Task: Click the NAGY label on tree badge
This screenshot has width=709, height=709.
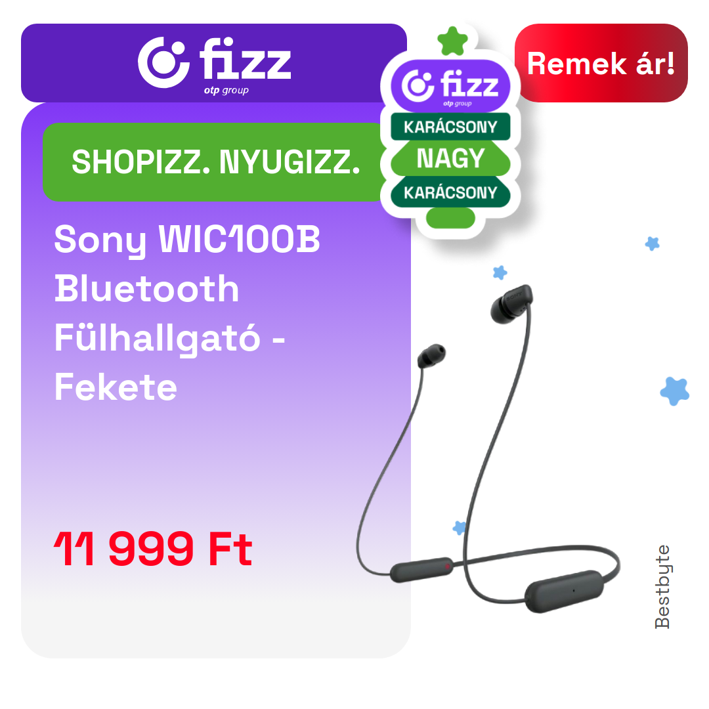Action: click(x=450, y=158)
